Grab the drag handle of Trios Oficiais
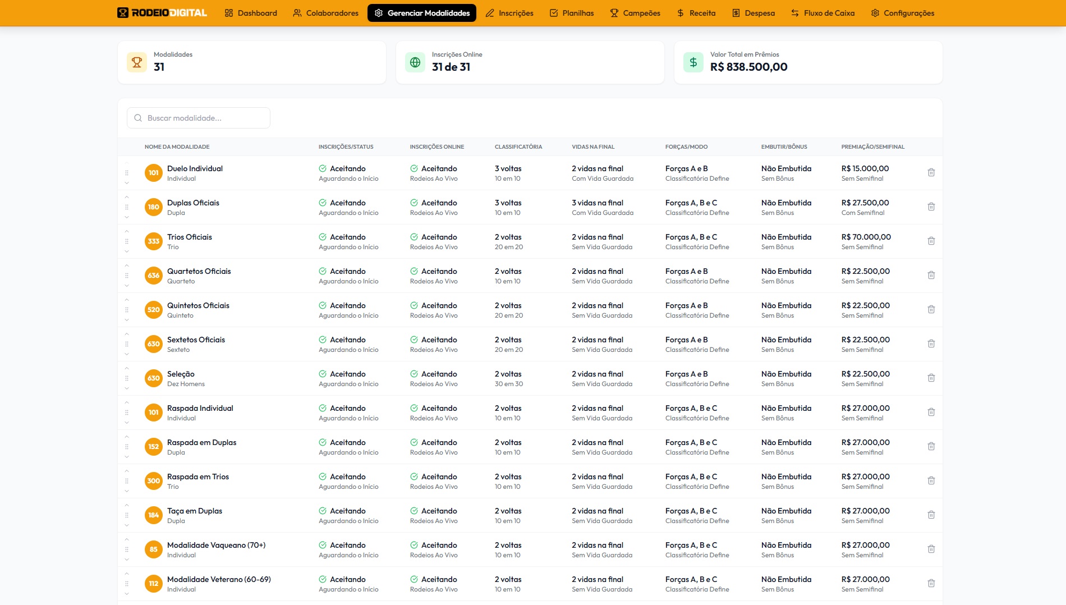Image resolution: width=1066 pixels, height=605 pixels. pos(127,241)
